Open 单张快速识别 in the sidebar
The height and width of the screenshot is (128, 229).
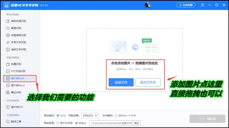pyautogui.click(x=16, y=21)
